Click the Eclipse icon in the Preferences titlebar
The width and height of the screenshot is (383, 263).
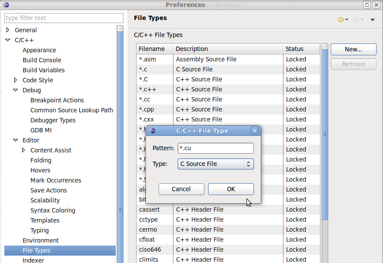(6, 4)
